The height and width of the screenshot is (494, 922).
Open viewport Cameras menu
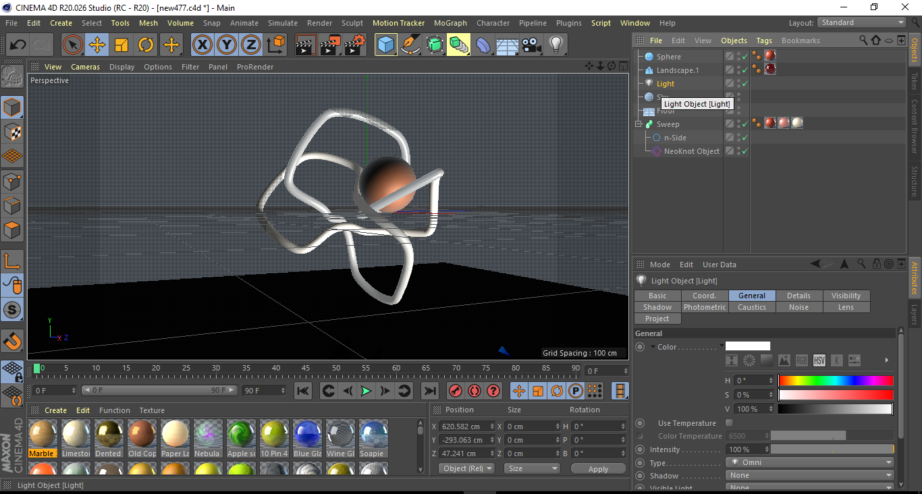coord(85,67)
